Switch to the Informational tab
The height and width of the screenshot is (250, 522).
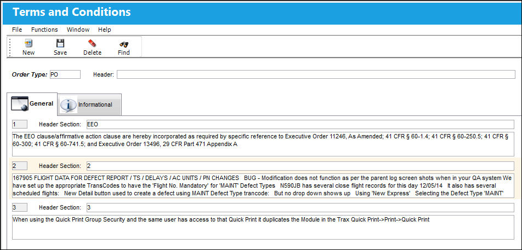(90, 104)
